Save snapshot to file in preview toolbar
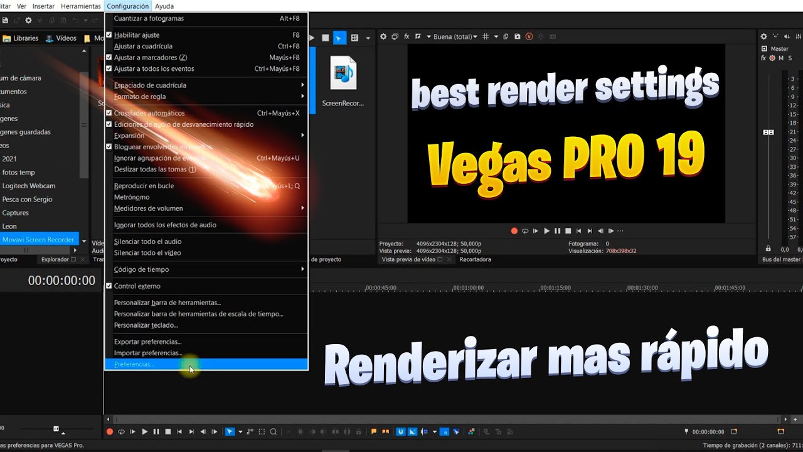The height and width of the screenshot is (452, 803). click(518, 36)
